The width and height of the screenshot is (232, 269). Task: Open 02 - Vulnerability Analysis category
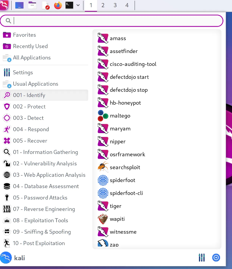click(44, 163)
